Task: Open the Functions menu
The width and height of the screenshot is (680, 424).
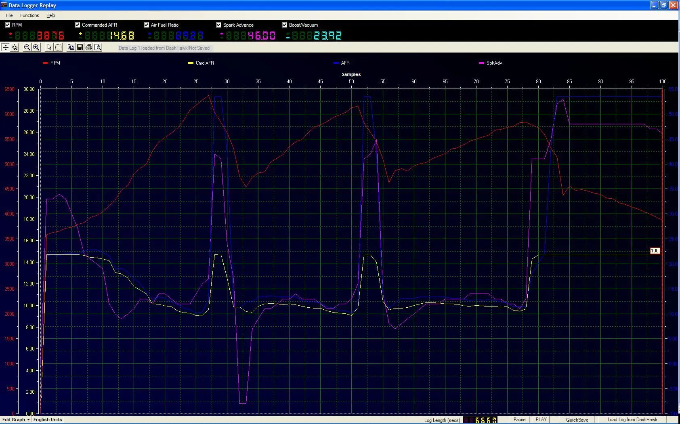Action: tap(29, 15)
